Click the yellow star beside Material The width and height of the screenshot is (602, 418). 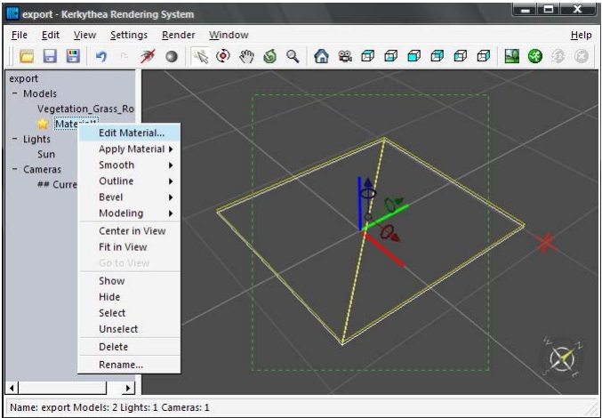(x=43, y=124)
